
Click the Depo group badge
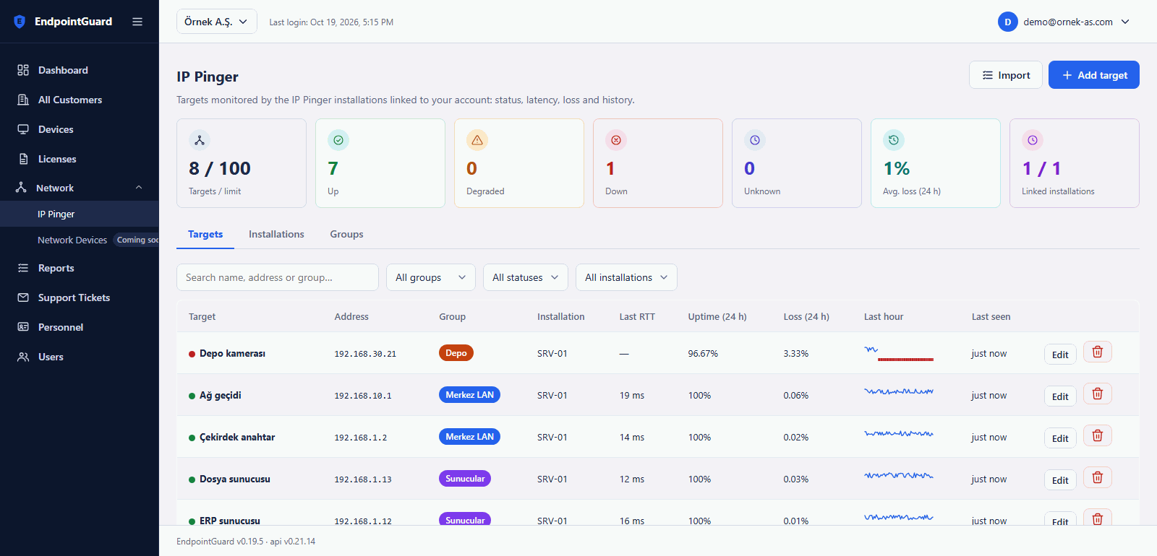[x=456, y=353]
